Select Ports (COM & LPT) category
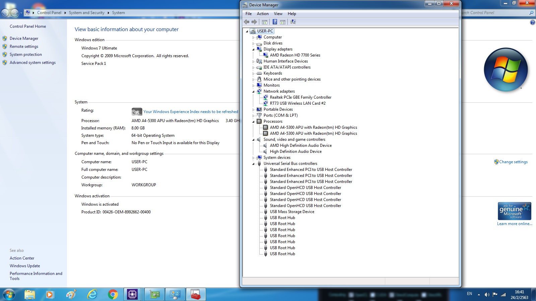The width and height of the screenshot is (536, 301). click(280, 115)
